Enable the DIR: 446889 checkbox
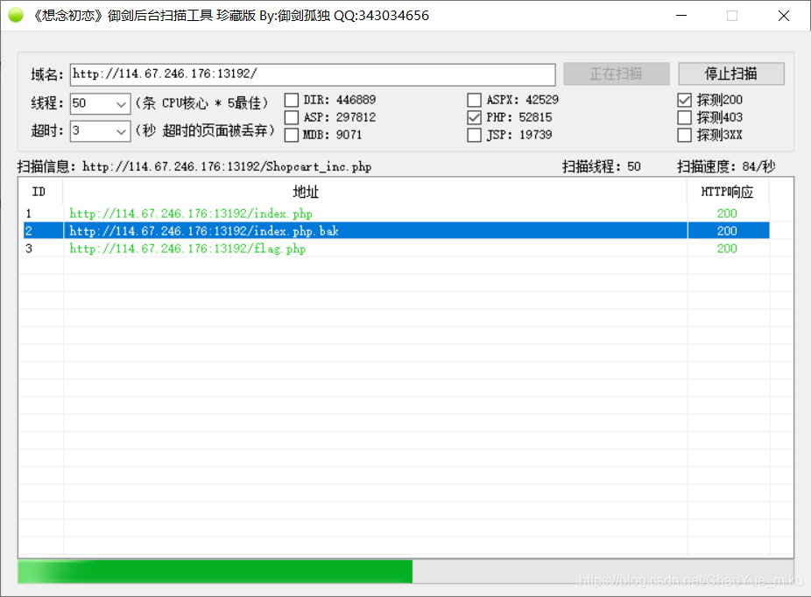Image resolution: width=811 pixels, height=597 pixels. tap(290, 99)
